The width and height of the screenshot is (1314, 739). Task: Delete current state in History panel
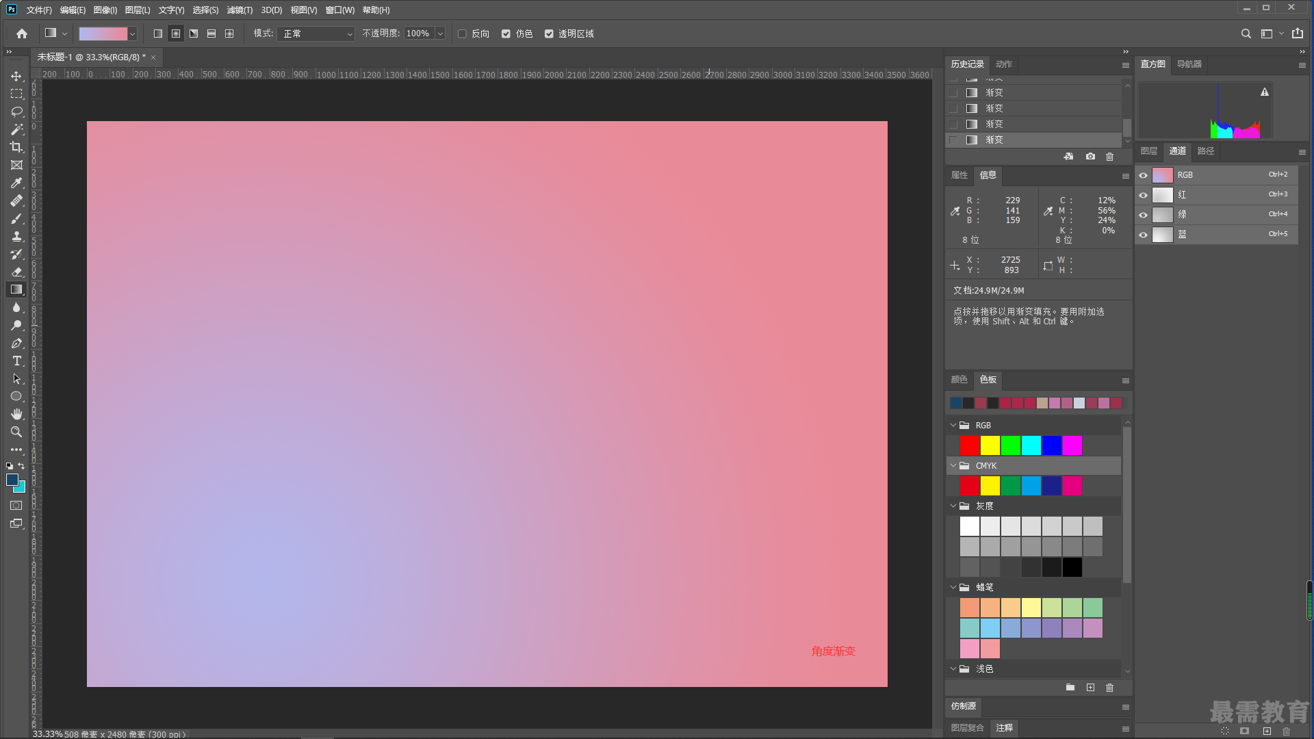point(1109,157)
